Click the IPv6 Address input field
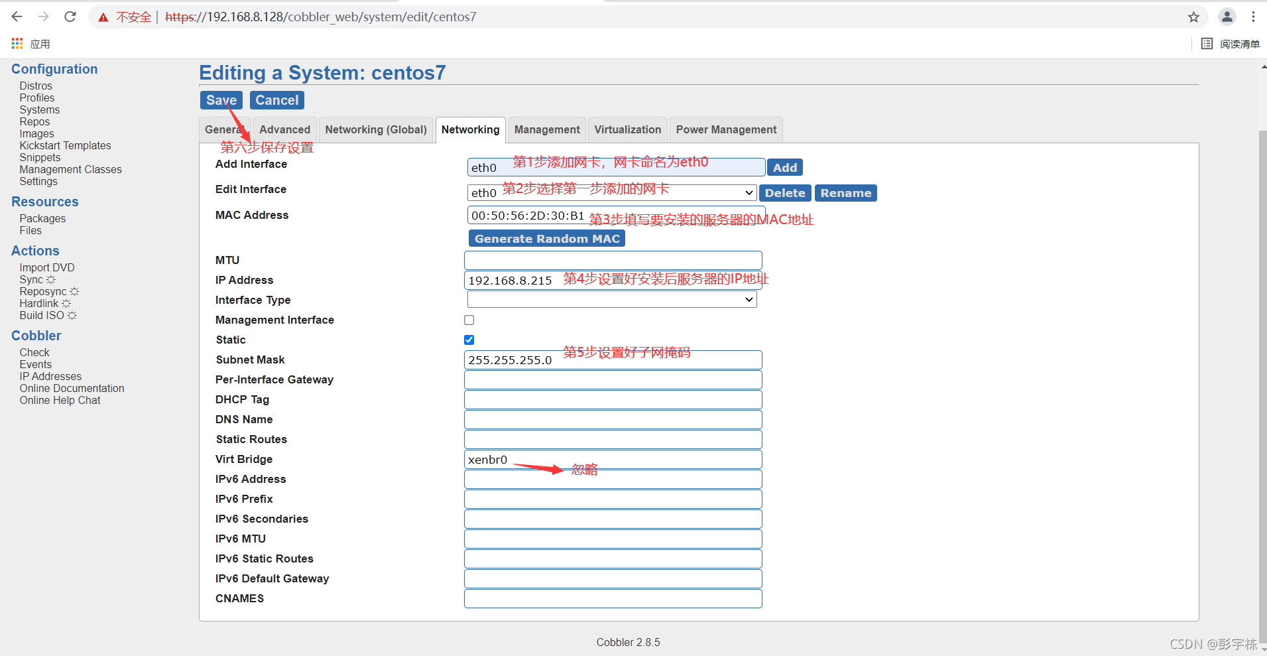 tap(613, 479)
